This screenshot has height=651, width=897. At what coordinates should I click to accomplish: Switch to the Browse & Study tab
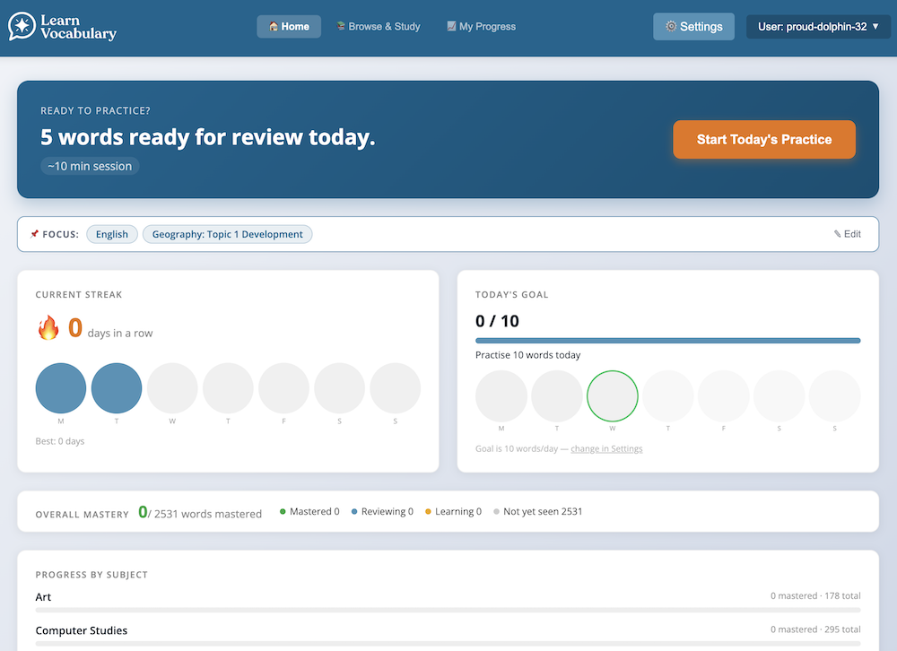click(x=378, y=27)
